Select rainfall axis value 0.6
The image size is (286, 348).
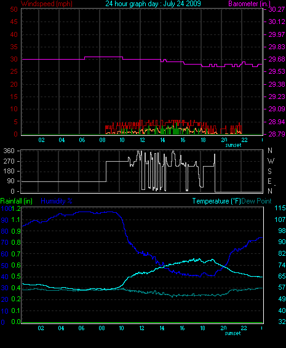(x=16, y=265)
